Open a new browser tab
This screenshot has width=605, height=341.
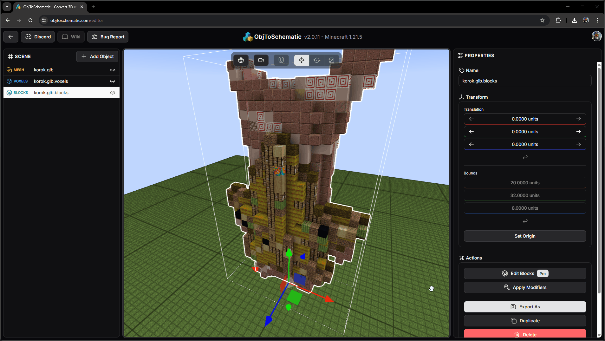point(93,7)
